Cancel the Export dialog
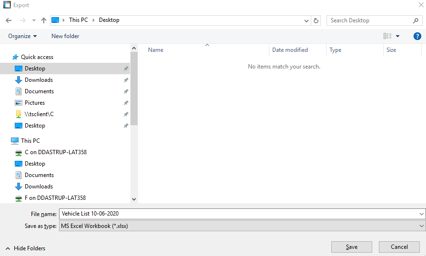 tap(399, 247)
